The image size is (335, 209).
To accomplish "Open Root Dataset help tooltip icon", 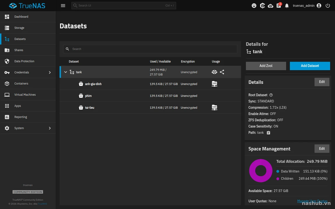I will (271, 95).
